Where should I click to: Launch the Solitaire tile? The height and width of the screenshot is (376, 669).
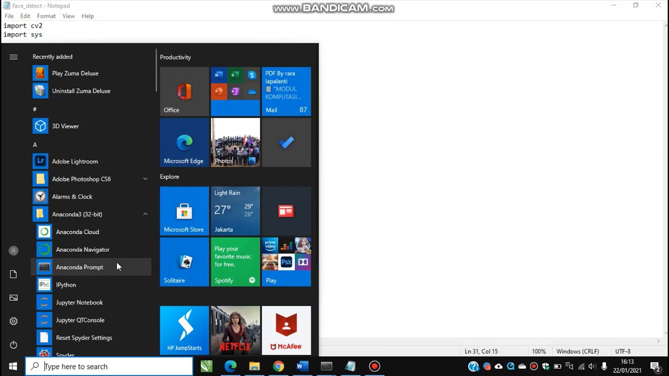[x=184, y=262]
